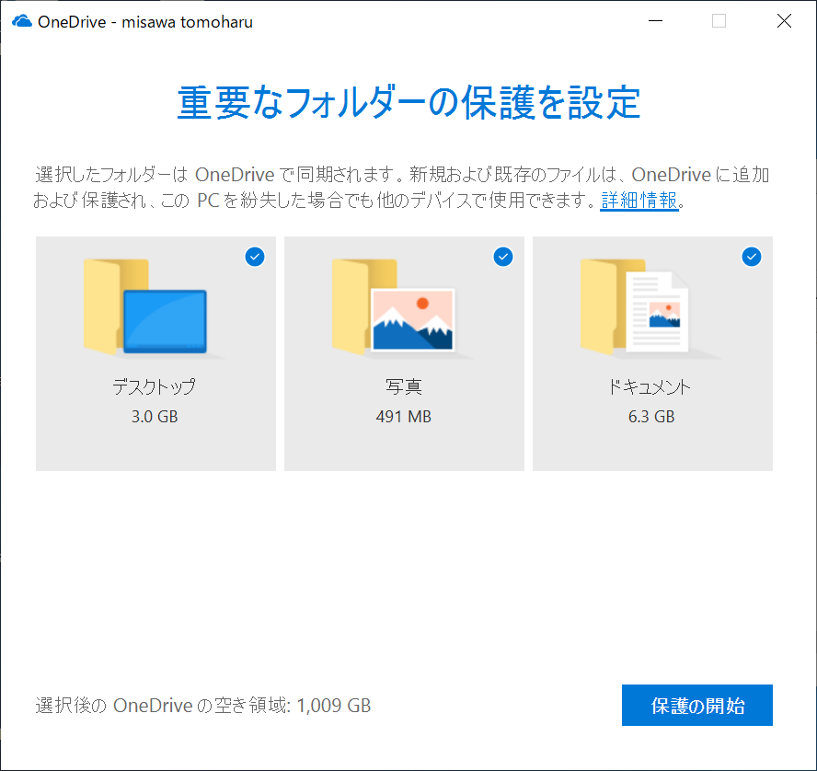
Task: Click the 6.3 GB size text
Action: point(651,417)
